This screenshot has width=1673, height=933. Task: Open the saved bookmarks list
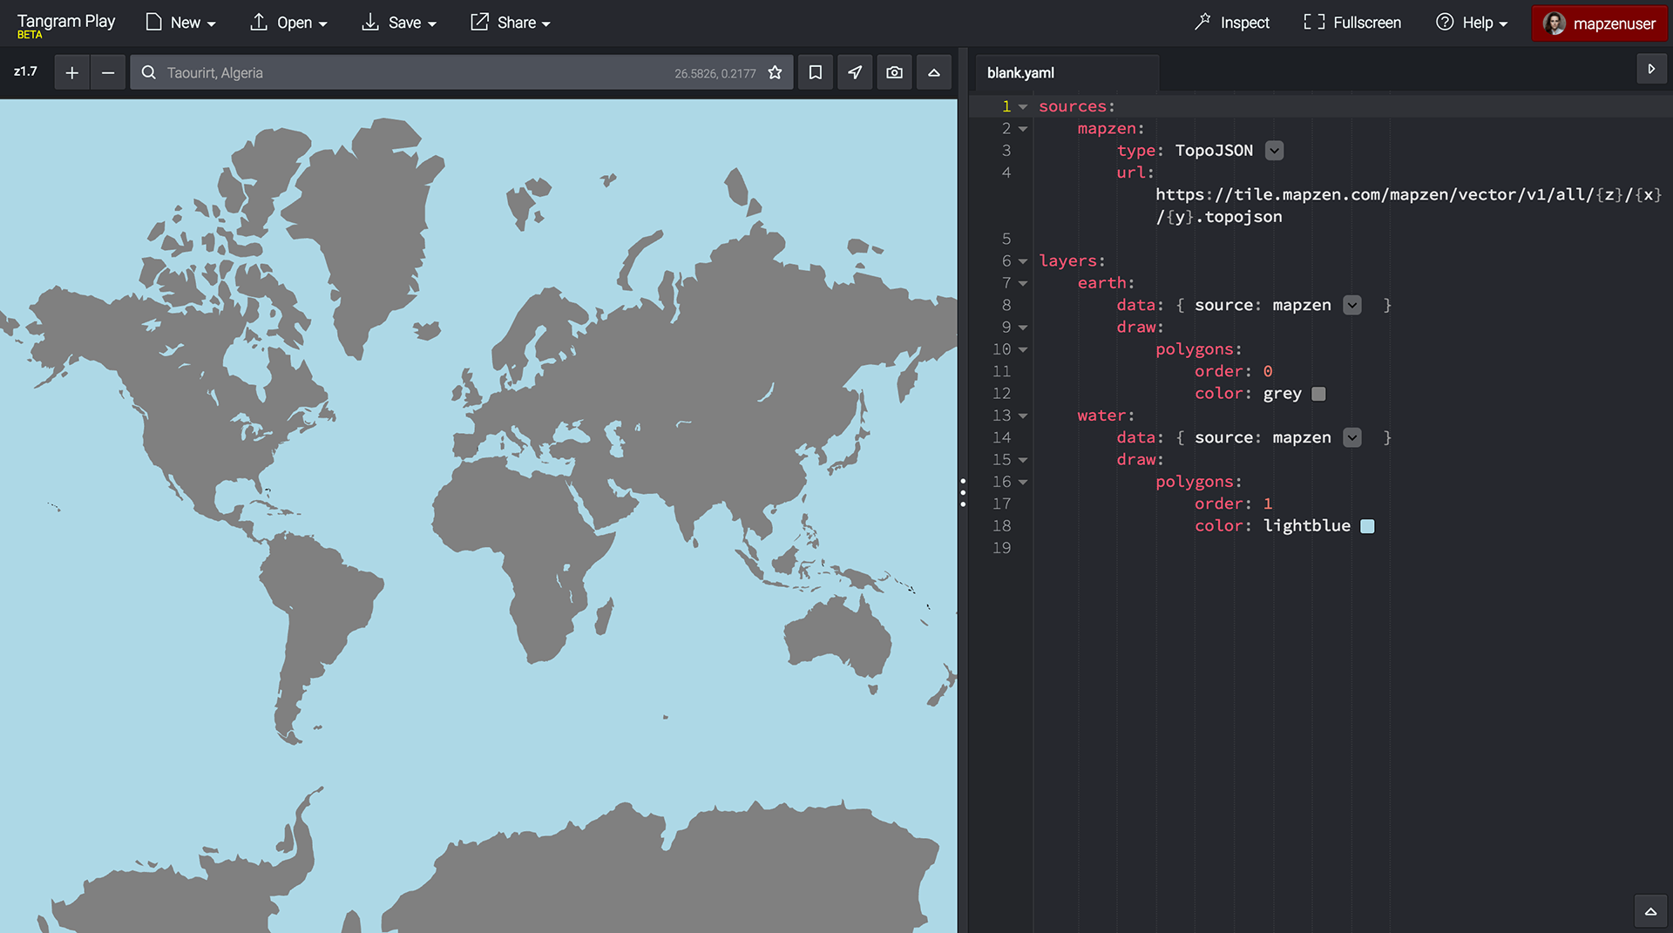(815, 73)
